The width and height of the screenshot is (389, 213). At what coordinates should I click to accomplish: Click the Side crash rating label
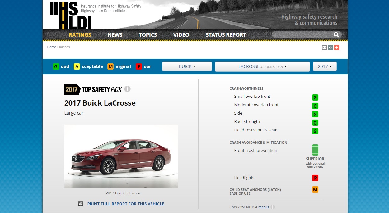coord(238,113)
